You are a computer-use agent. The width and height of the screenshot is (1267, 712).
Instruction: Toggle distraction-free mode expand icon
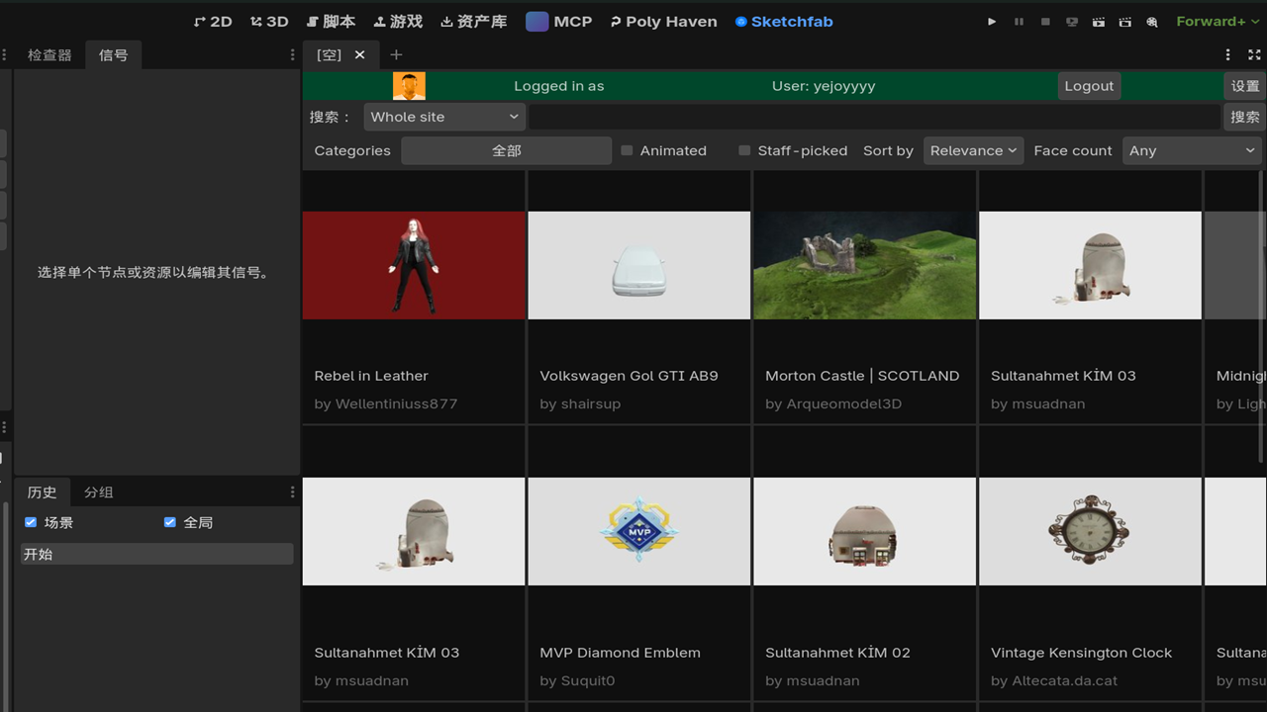[x=1254, y=55]
